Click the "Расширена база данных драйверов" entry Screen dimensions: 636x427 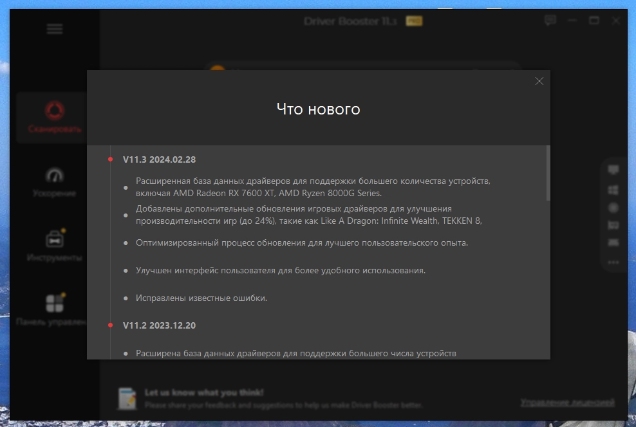295,353
